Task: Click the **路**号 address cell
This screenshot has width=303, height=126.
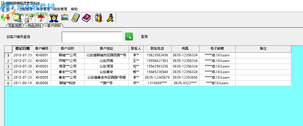Action: tap(107, 83)
